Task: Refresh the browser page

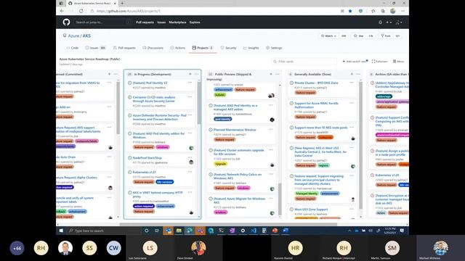Action: tap(81, 11)
